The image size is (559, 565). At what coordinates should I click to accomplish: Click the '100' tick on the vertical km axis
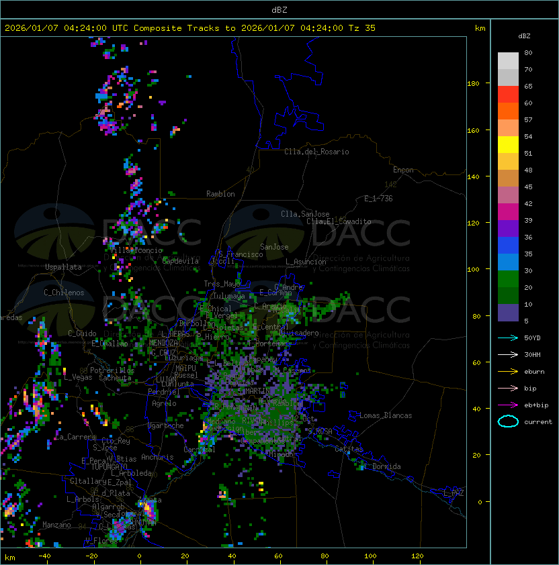[x=473, y=270]
